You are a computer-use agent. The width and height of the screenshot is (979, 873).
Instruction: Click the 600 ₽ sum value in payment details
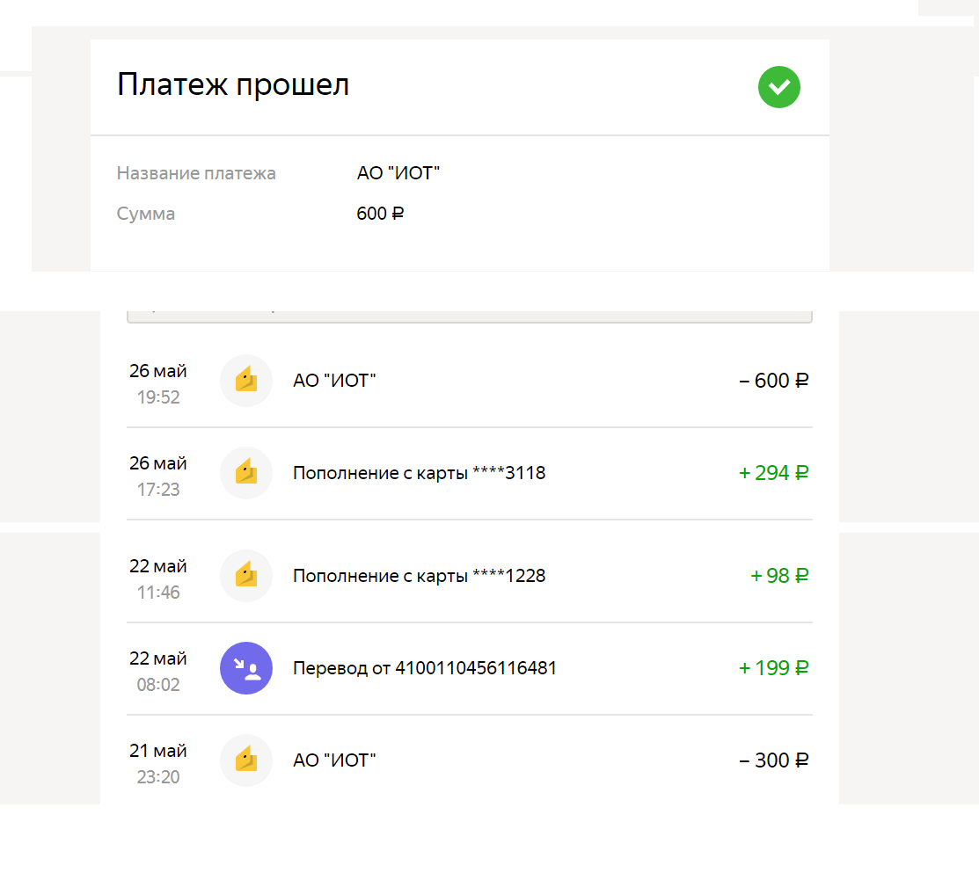(379, 213)
